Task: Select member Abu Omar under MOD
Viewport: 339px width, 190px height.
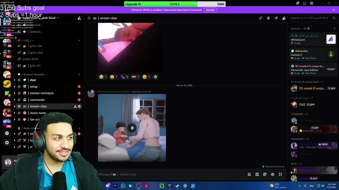Action: click(x=313, y=170)
